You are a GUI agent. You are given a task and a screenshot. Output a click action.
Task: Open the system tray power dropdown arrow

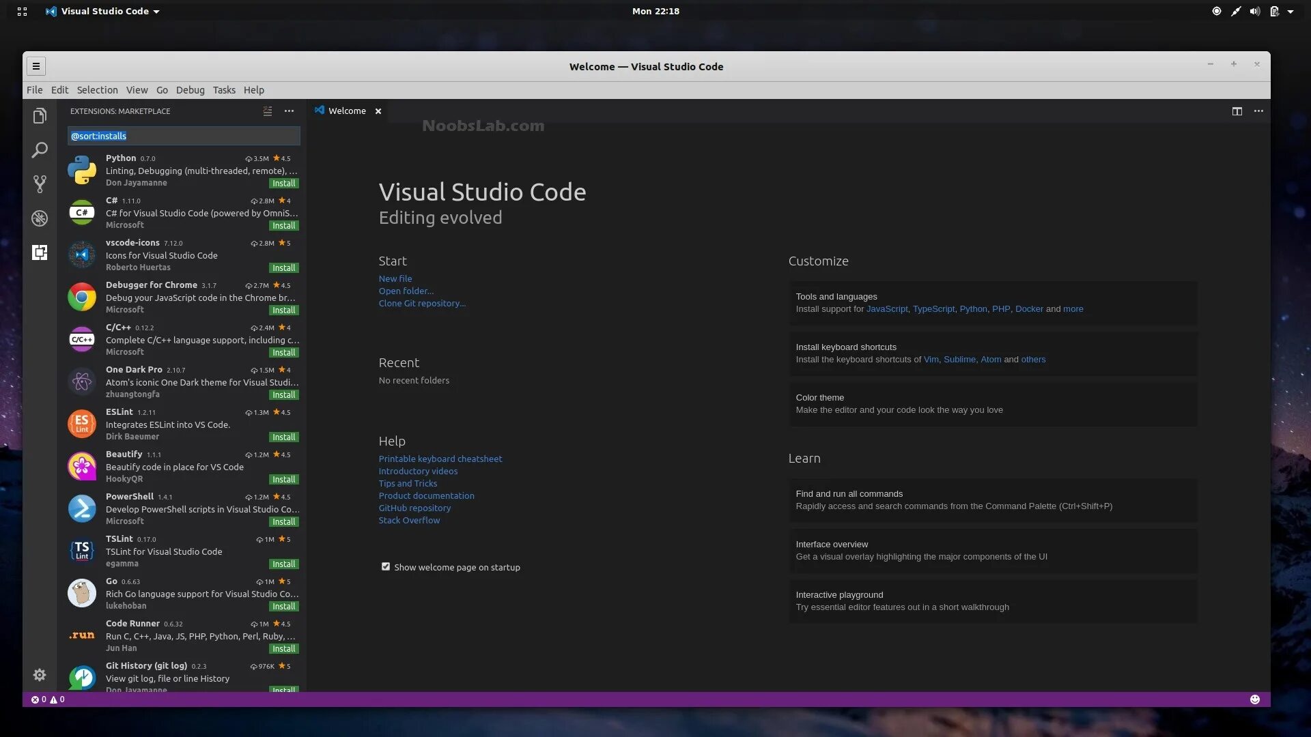coord(1291,11)
